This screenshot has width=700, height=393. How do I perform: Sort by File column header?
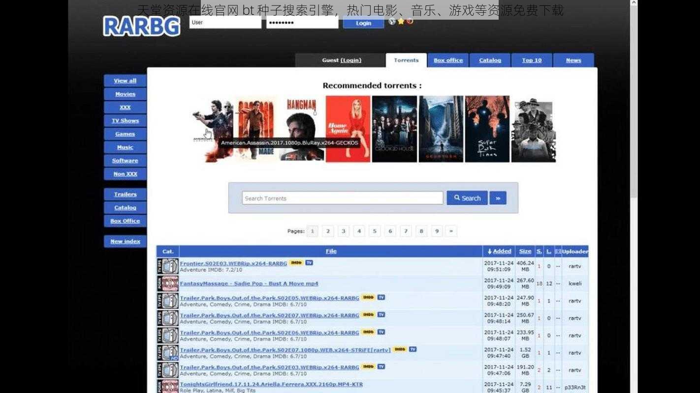coord(331,251)
